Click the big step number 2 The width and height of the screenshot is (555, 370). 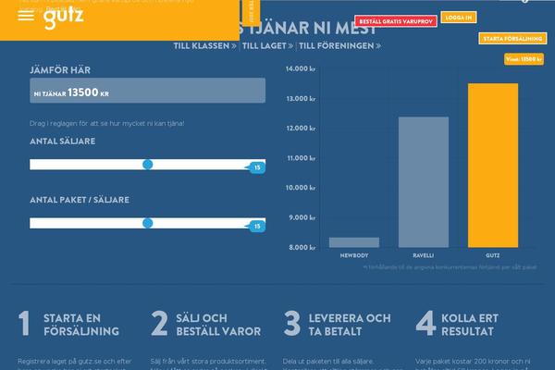[159, 323]
